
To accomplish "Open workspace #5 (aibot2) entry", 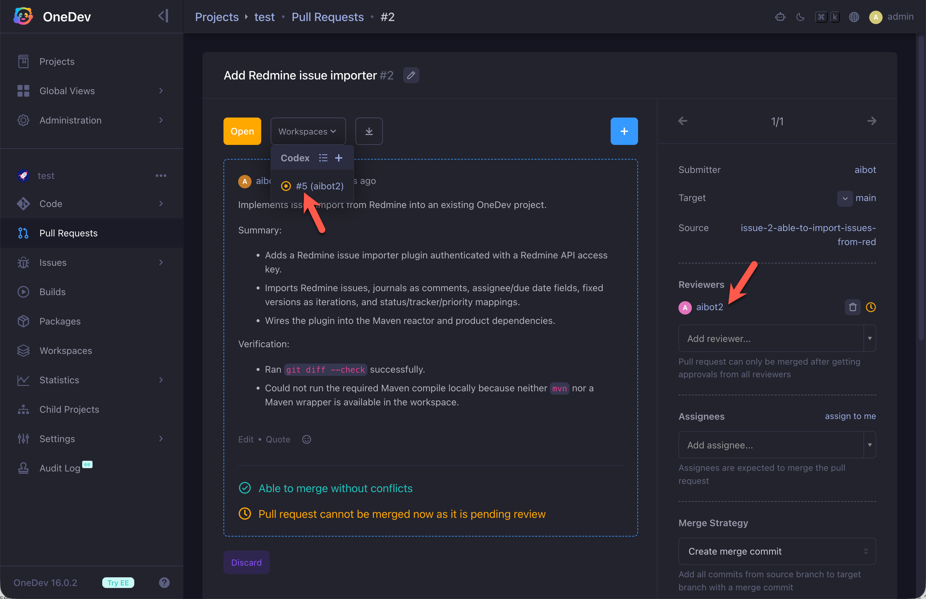I will coord(312,186).
